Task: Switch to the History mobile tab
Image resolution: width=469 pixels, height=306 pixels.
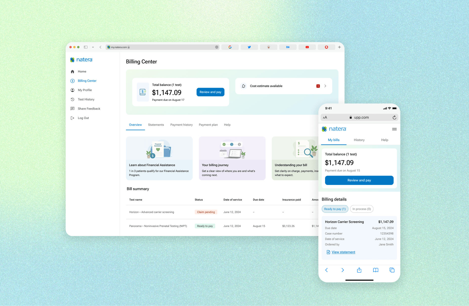Action: pos(359,140)
